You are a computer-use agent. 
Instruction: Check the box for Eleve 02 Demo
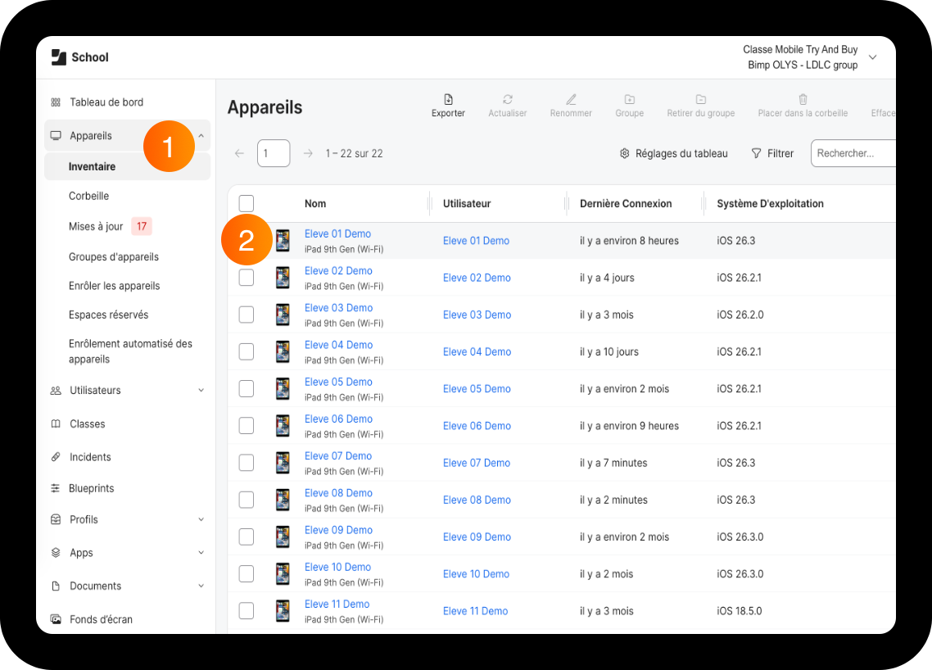(x=246, y=278)
